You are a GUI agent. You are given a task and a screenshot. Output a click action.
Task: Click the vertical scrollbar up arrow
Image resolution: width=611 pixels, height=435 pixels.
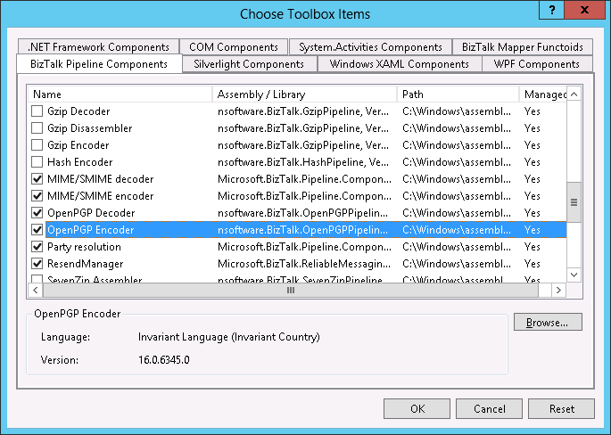pos(574,94)
